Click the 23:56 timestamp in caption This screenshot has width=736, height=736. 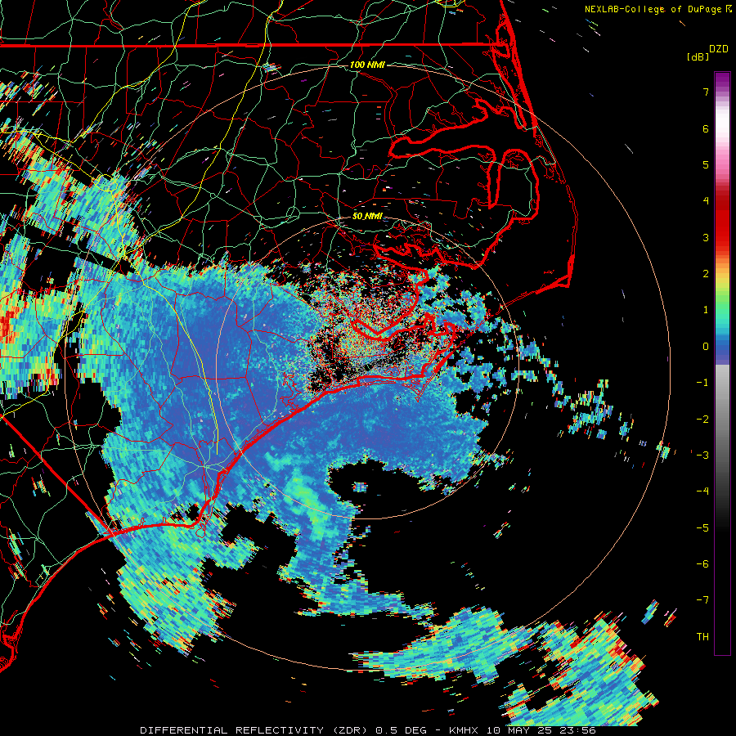point(577,730)
